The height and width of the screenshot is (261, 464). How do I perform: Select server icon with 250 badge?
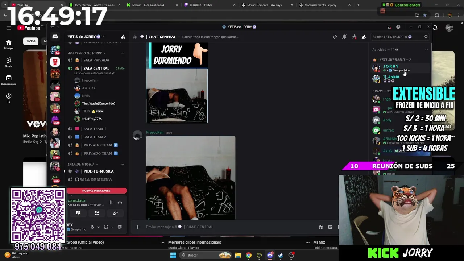click(x=55, y=120)
